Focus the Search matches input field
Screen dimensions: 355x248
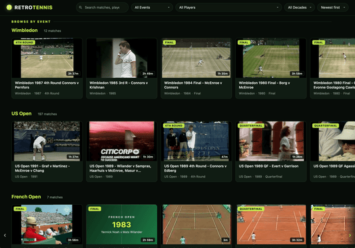[102, 7]
